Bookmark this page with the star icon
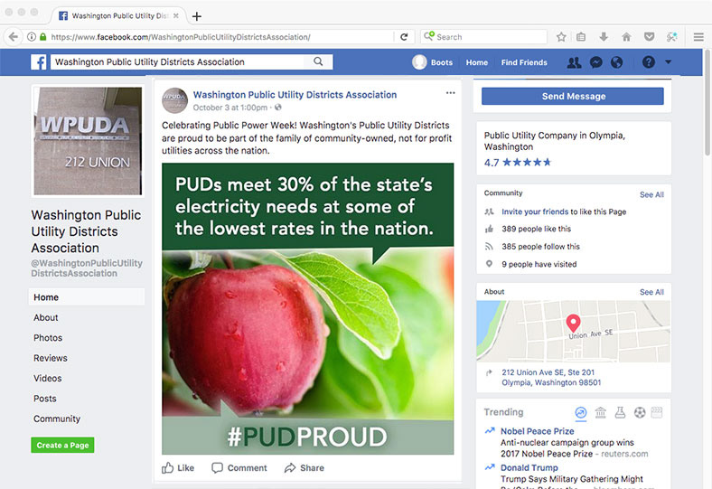This screenshot has width=712, height=489. point(561,37)
